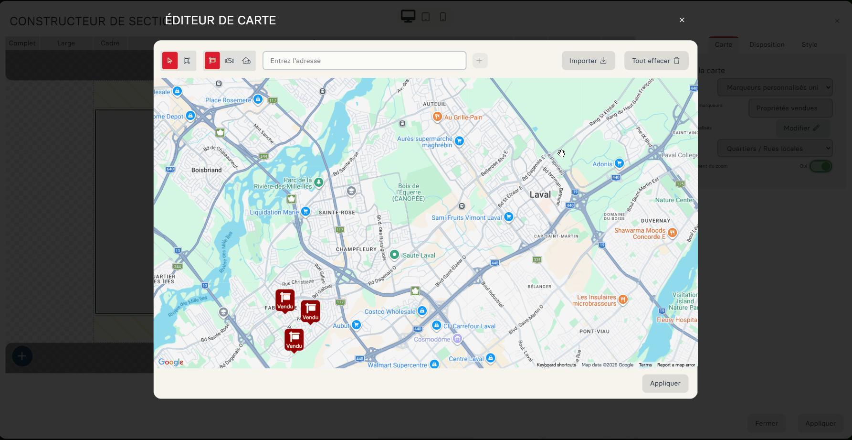Image resolution: width=852 pixels, height=440 pixels.
Task: Expand the Quartiers / Rues locales dropdown
Action: pos(775,149)
